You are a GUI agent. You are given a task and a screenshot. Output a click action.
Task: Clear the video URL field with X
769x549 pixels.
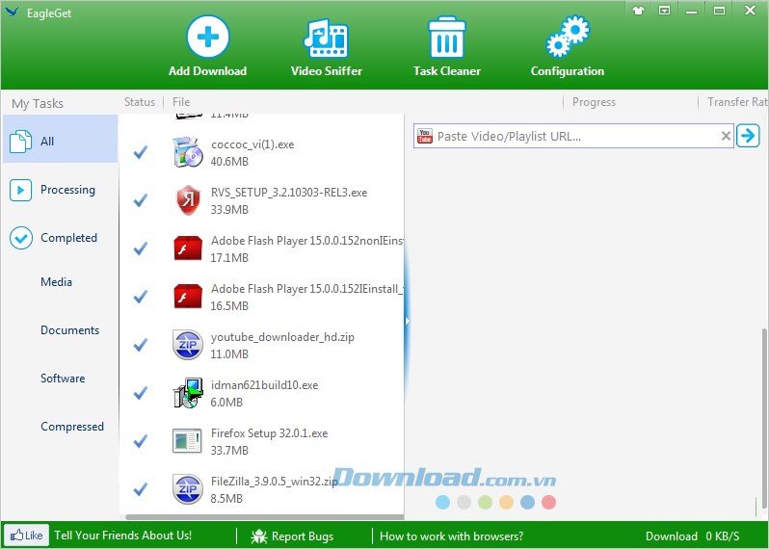point(727,137)
